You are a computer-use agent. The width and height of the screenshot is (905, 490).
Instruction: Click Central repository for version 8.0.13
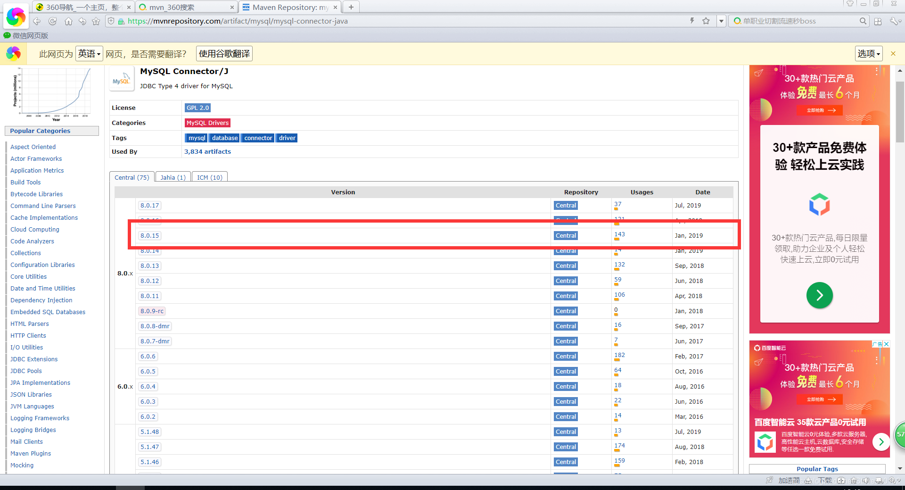566,266
